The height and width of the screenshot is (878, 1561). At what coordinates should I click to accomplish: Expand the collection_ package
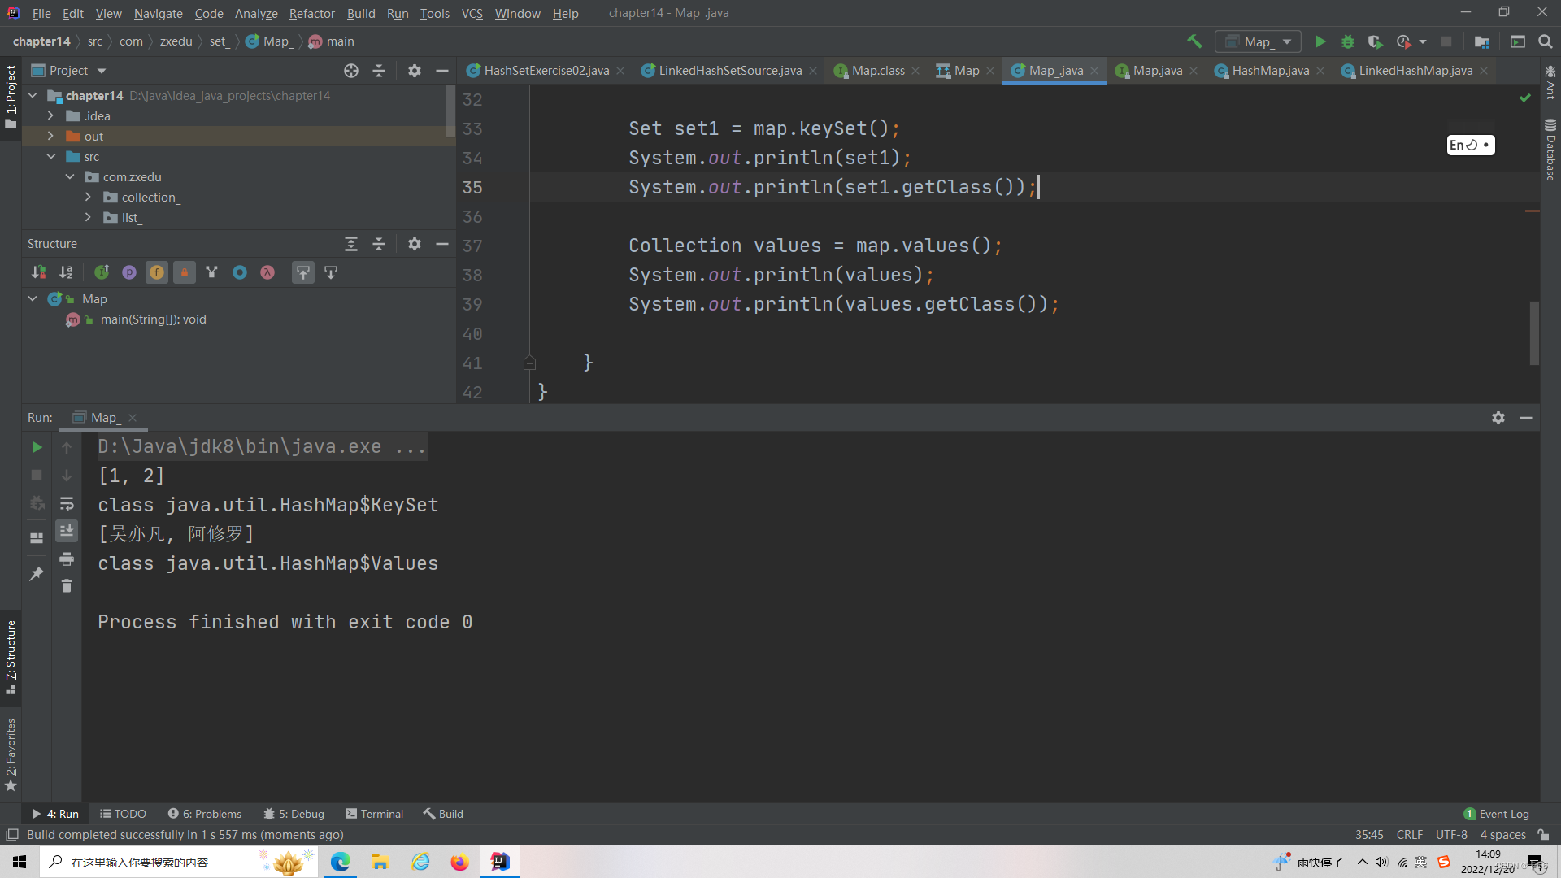pyautogui.click(x=88, y=198)
